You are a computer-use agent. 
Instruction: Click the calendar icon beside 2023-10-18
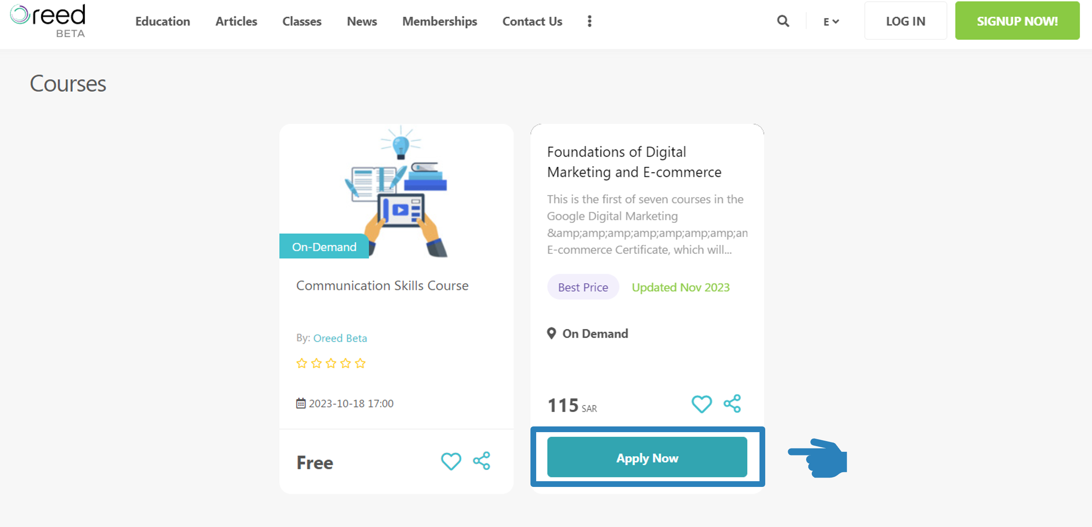[301, 403]
